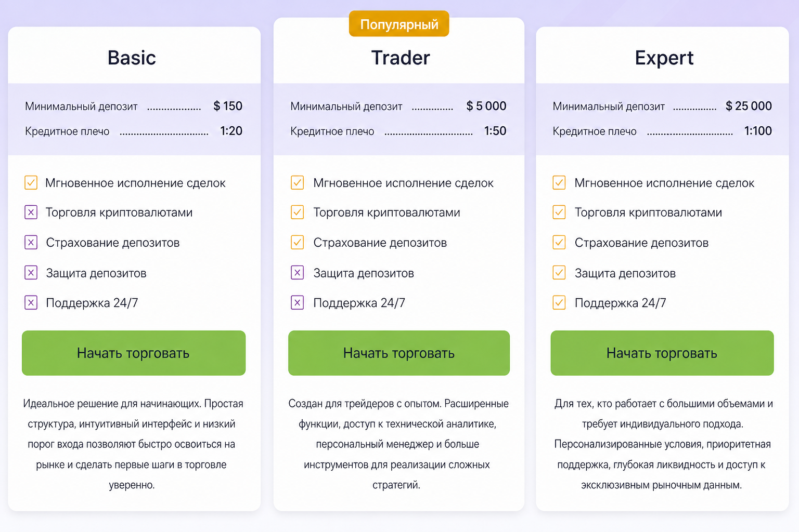
Task: Click the cross icon beside Поддержка 24/7 in Basic
Action: tap(31, 302)
